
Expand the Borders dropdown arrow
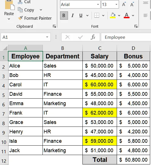(x=103, y=16)
